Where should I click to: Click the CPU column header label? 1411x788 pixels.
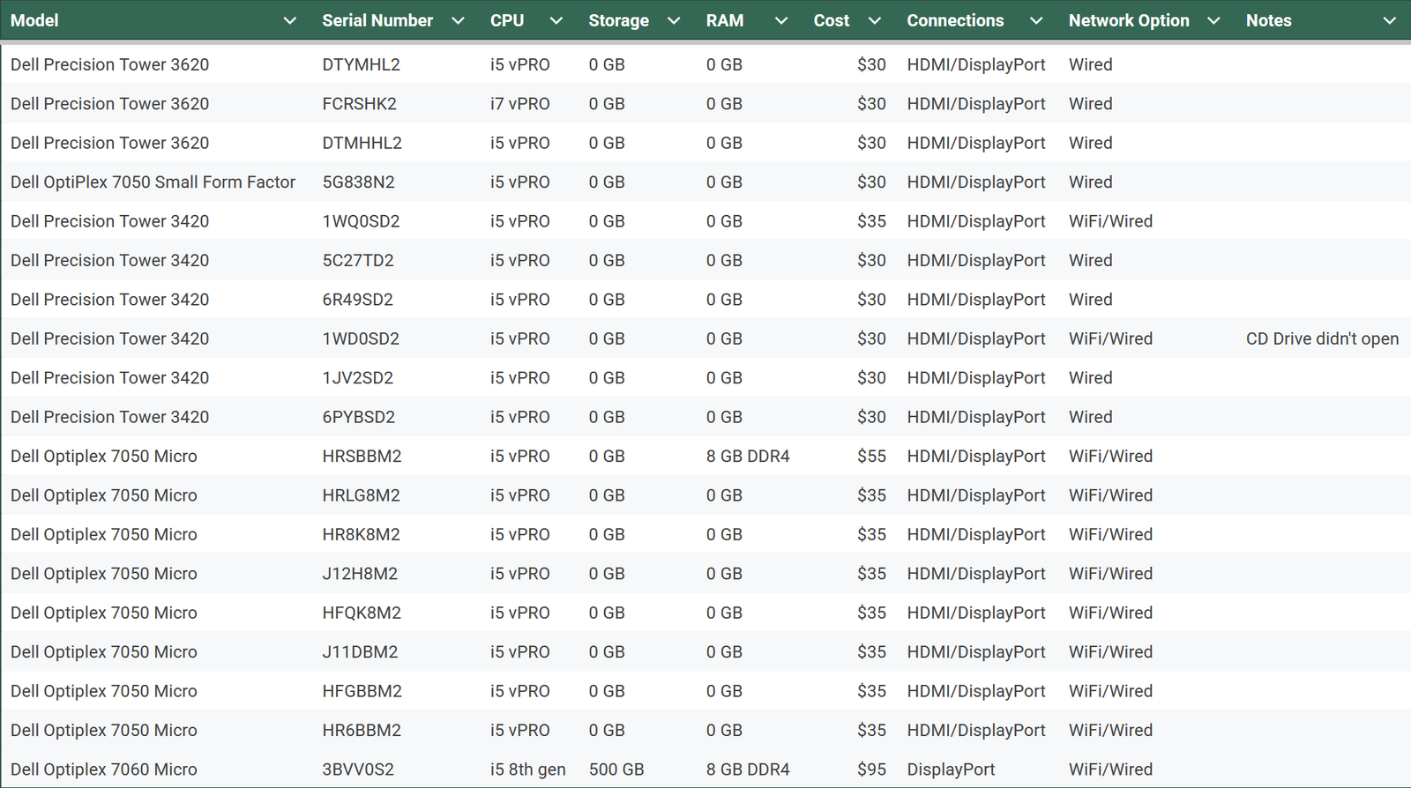[507, 20]
